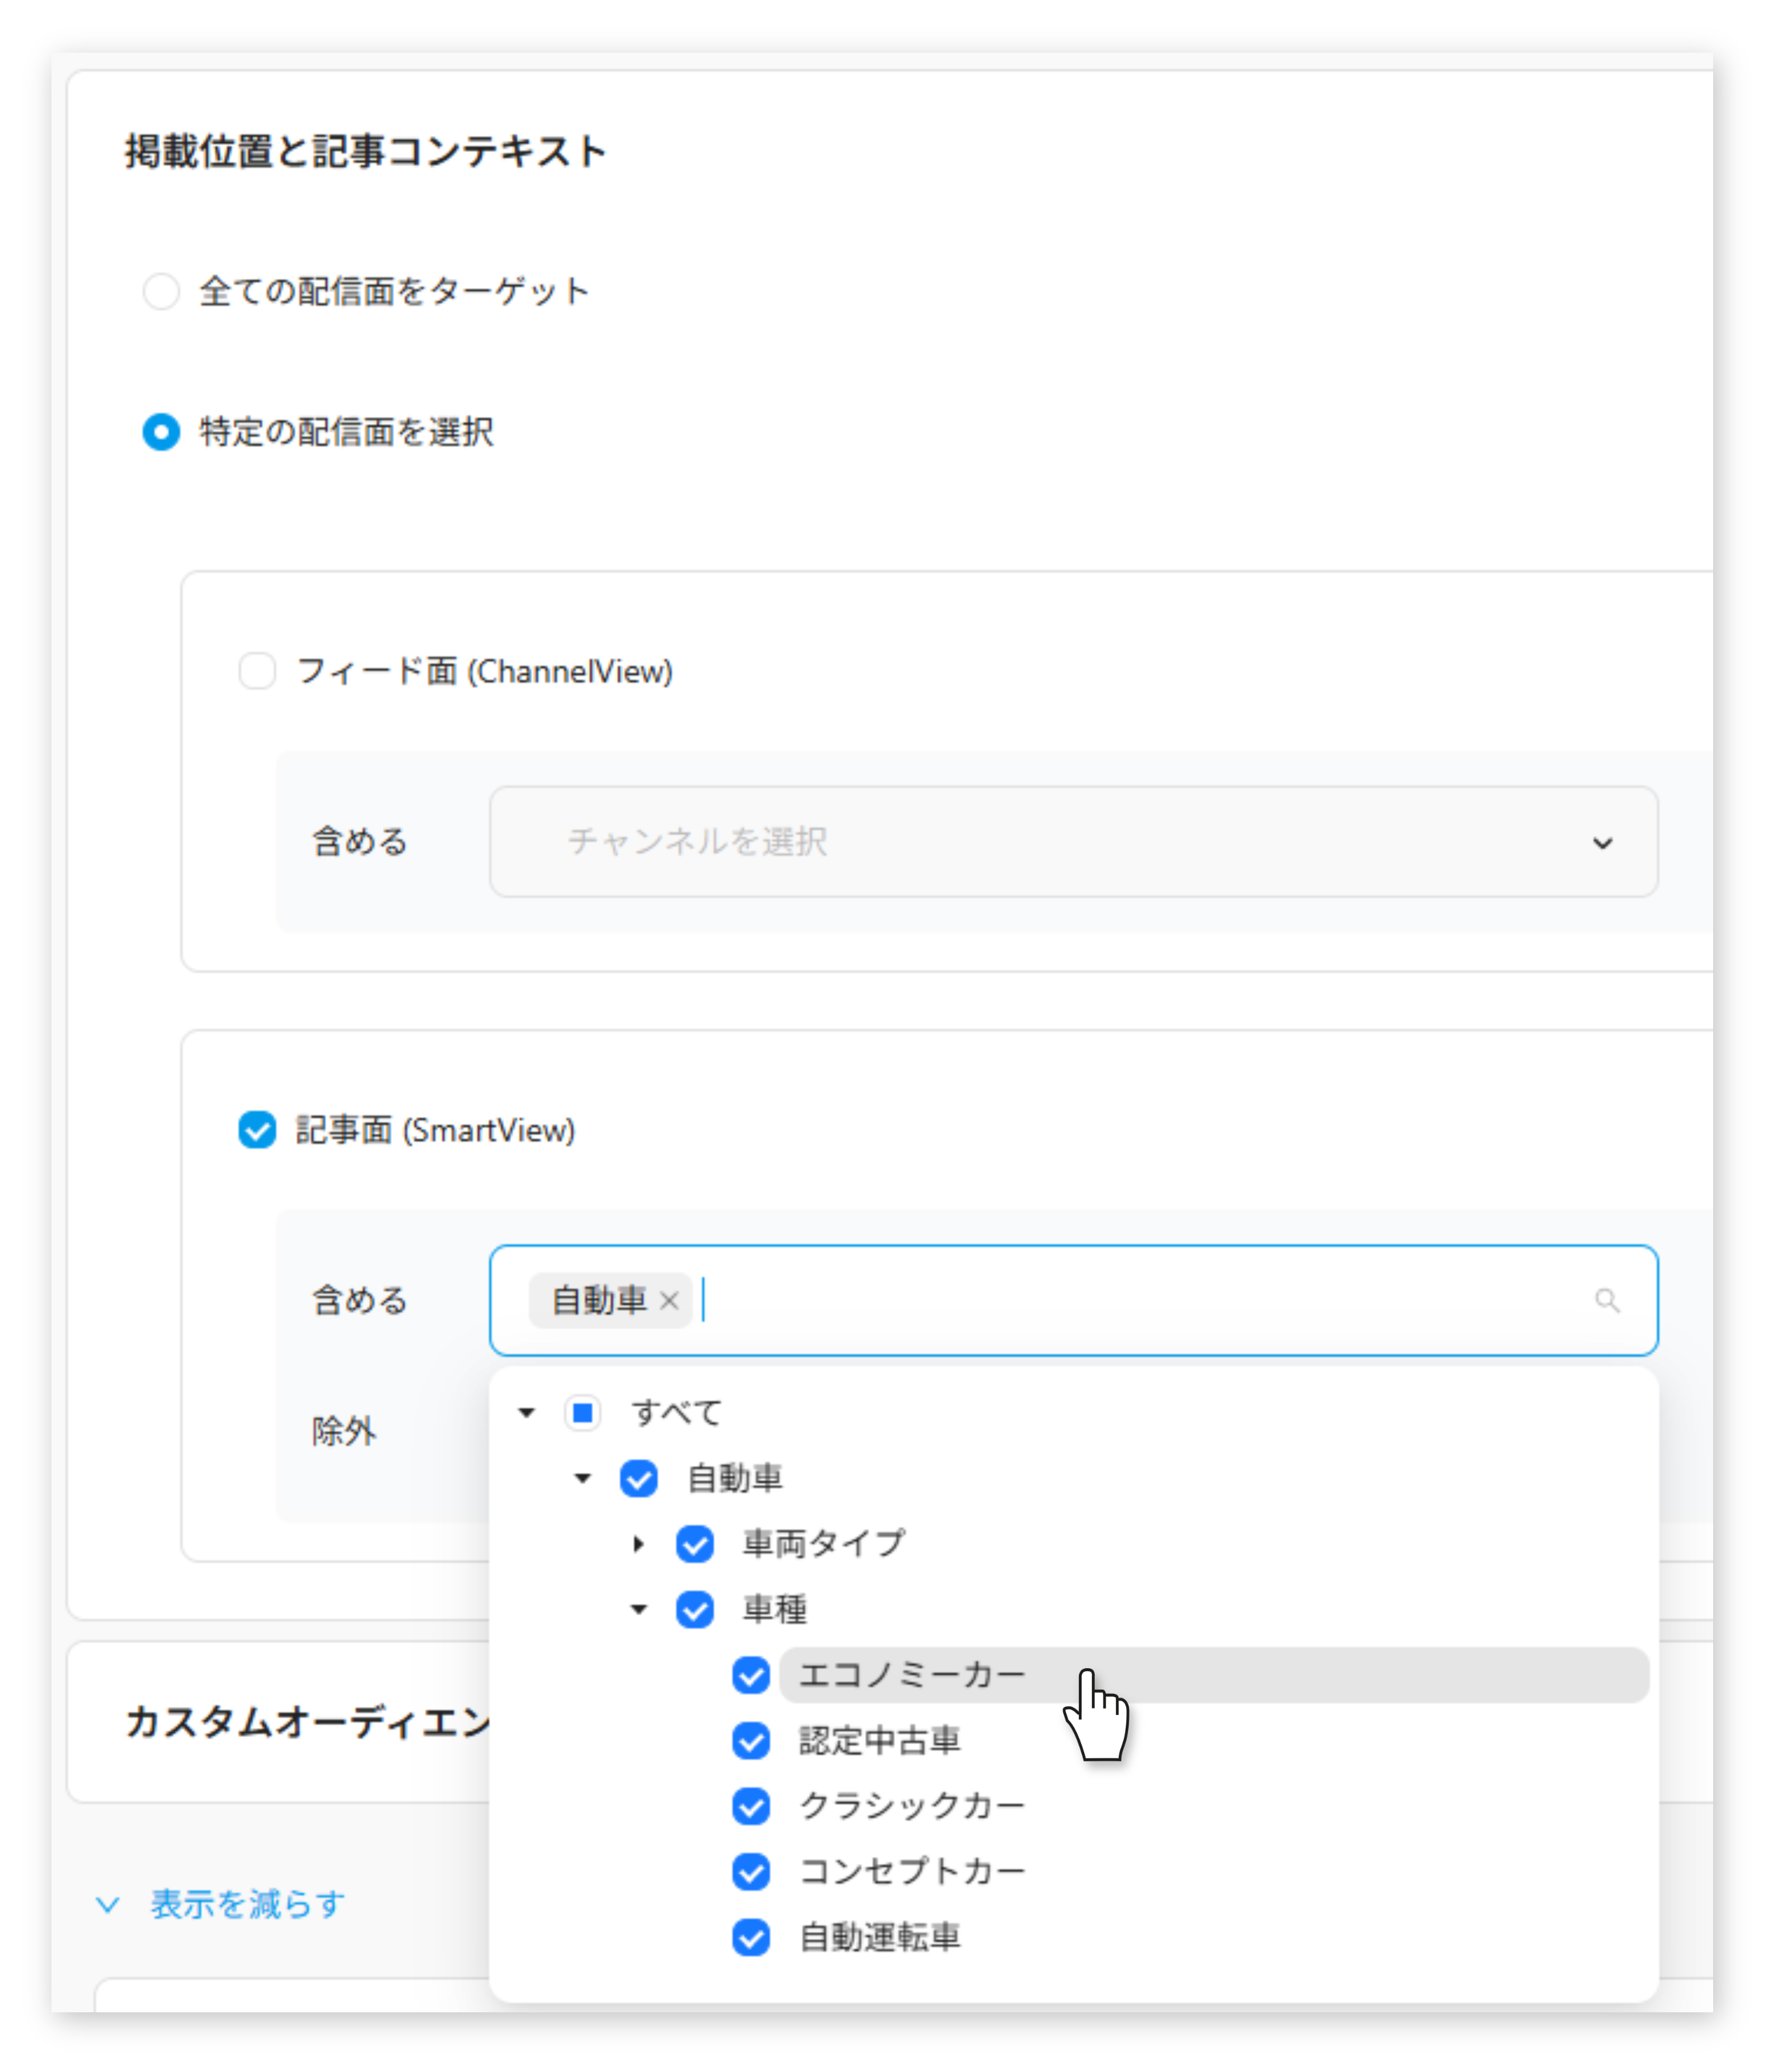Select the クラシックカー label
The height and width of the screenshot is (2072, 1774).
pos(912,1806)
